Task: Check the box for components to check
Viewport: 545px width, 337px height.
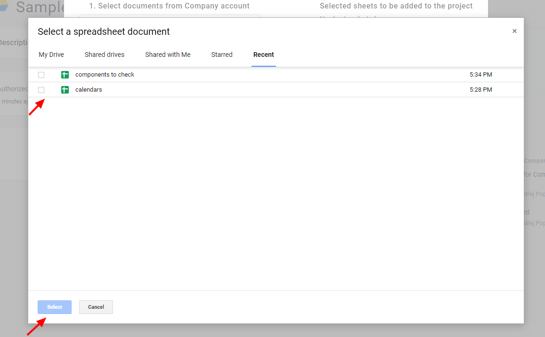Action: coord(41,75)
